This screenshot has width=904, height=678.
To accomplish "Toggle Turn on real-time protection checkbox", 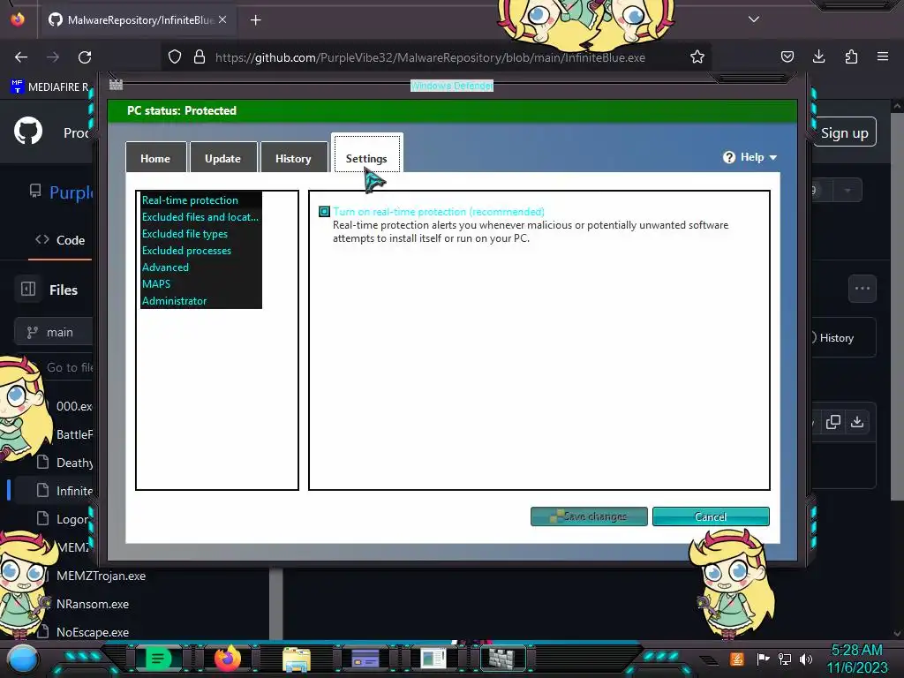I will pyautogui.click(x=325, y=212).
